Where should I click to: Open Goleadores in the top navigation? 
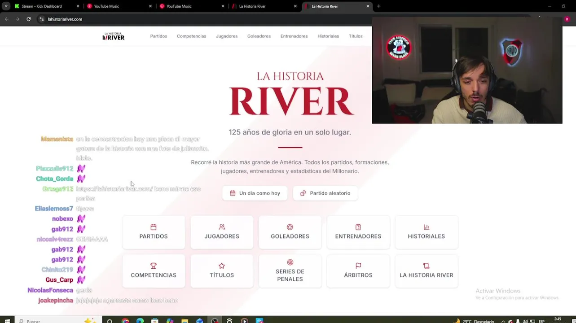pos(259,36)
